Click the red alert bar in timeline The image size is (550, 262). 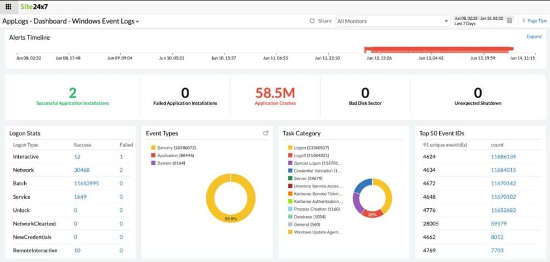(x=438, y=49)
